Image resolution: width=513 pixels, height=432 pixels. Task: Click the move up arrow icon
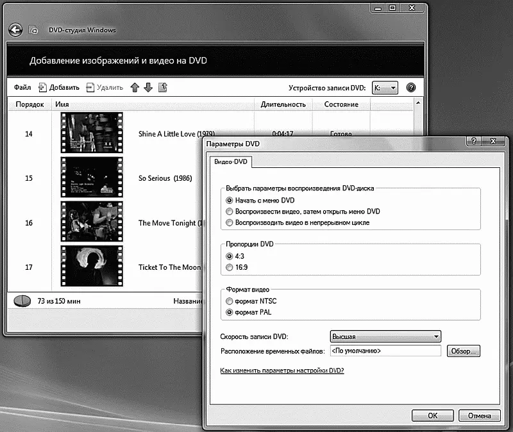pos(135,88)
